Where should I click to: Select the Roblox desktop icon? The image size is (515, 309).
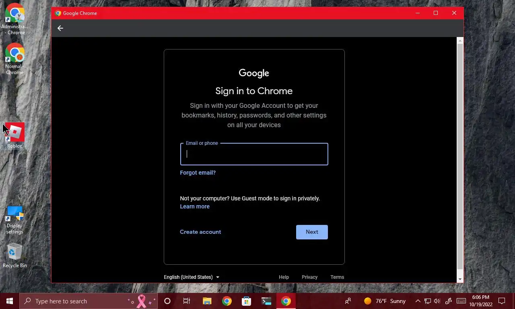pyautogui.click(x=15, y=136)
